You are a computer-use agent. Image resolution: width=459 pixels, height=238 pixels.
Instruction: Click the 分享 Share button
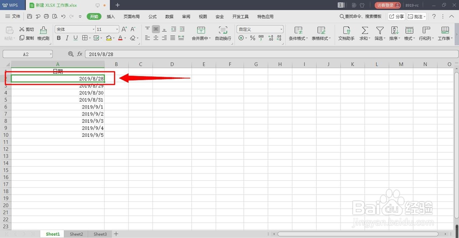[x=397, y=16]
